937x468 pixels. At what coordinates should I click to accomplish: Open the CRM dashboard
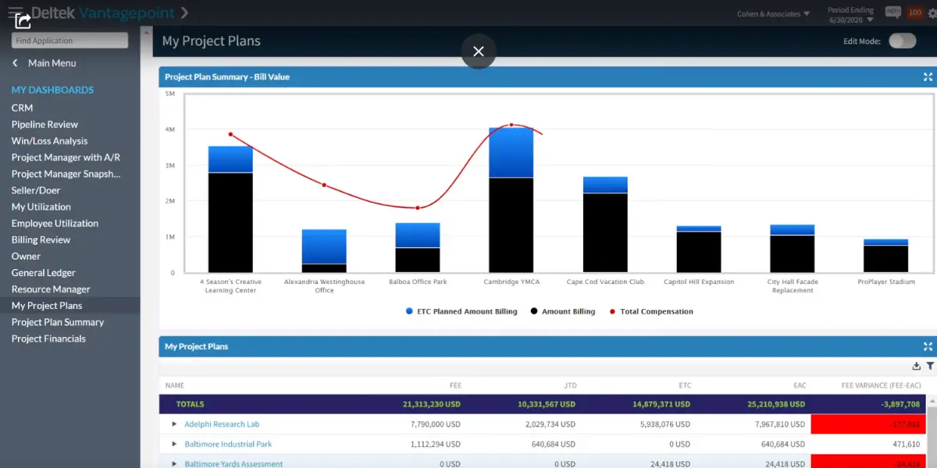[22, 108]
